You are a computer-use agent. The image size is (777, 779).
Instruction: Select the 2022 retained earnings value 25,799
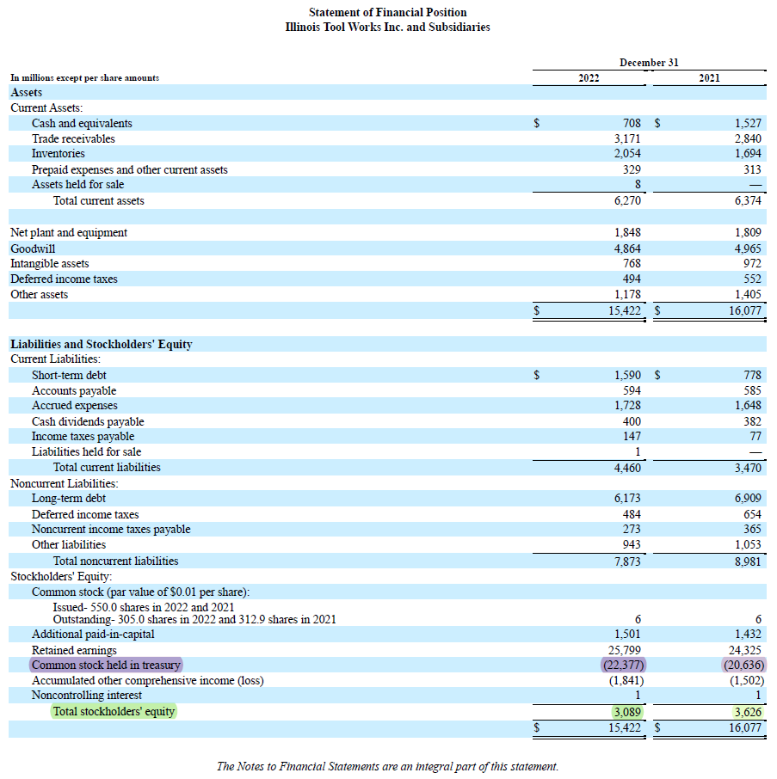(625, 650)
